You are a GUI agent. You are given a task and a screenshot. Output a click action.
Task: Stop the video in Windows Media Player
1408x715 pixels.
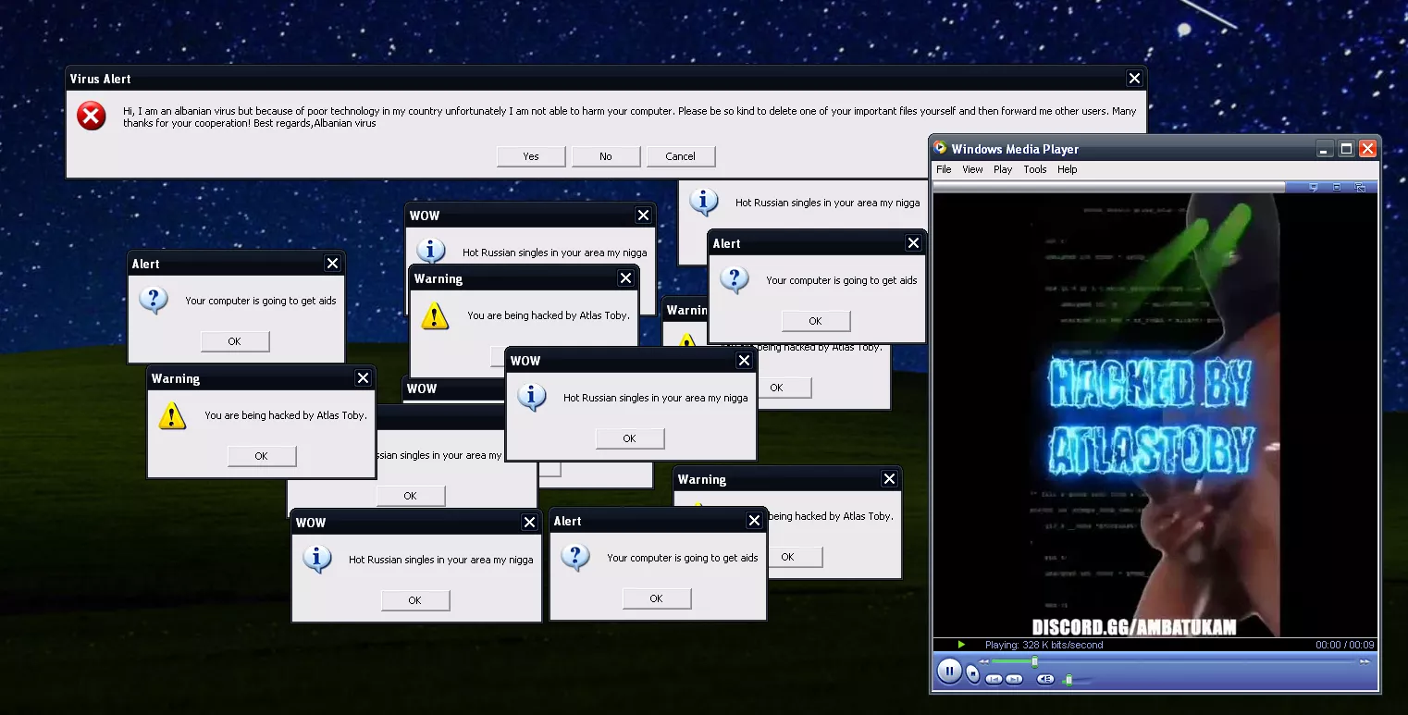972,673
